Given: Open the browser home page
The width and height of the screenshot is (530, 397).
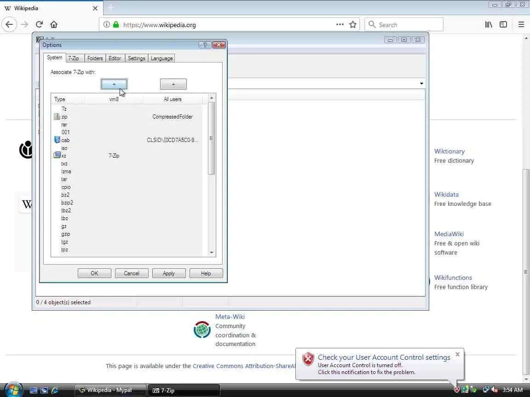Looking at the screenshot, I should point(54,24).
